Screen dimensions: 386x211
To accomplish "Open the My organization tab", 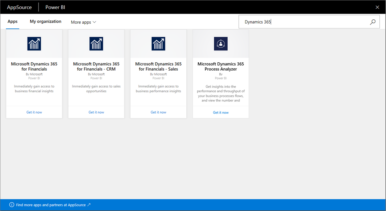I will pos(46,22).
